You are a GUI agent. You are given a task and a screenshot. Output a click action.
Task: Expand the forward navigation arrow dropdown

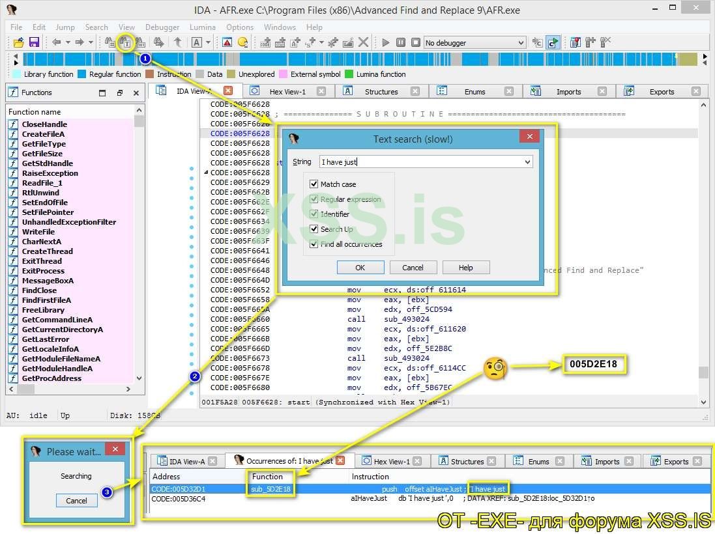point(89,42)
